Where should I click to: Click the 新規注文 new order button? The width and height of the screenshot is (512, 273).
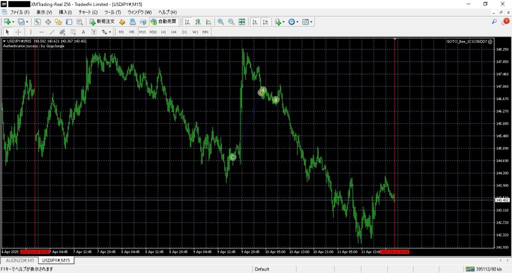(102, 22)
